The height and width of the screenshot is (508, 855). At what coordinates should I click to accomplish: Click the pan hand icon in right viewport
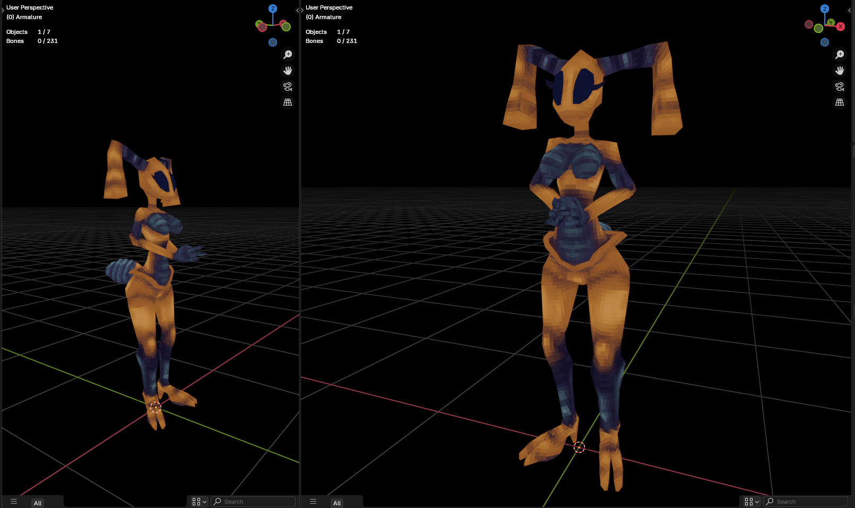[x=840, y=71]
